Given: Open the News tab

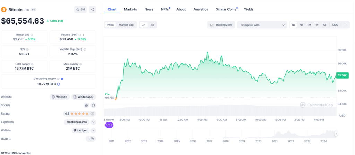Looking at the screenshot, I should [149, 9].
